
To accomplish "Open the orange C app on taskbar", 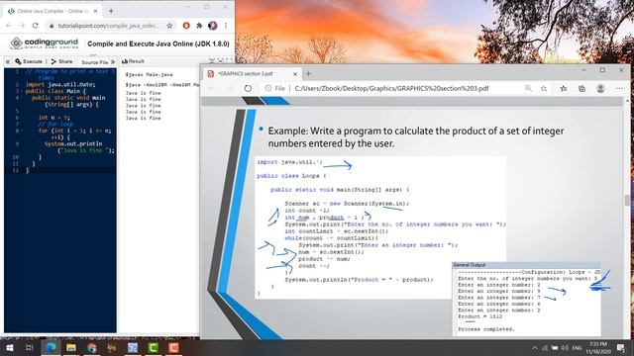I will [174, 347].
